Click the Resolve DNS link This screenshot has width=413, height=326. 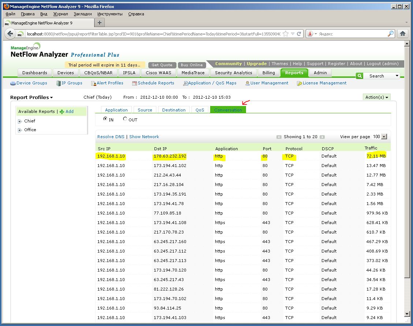111,136
